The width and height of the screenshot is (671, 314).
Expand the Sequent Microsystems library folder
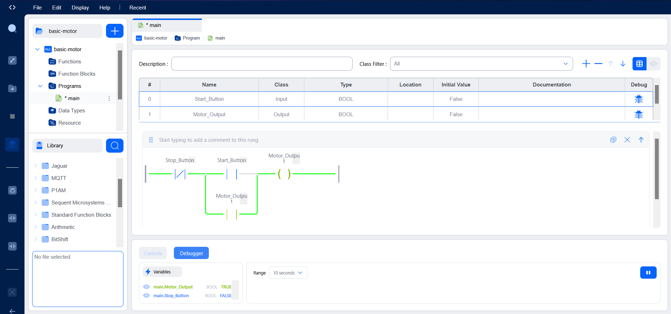(36, 202)
